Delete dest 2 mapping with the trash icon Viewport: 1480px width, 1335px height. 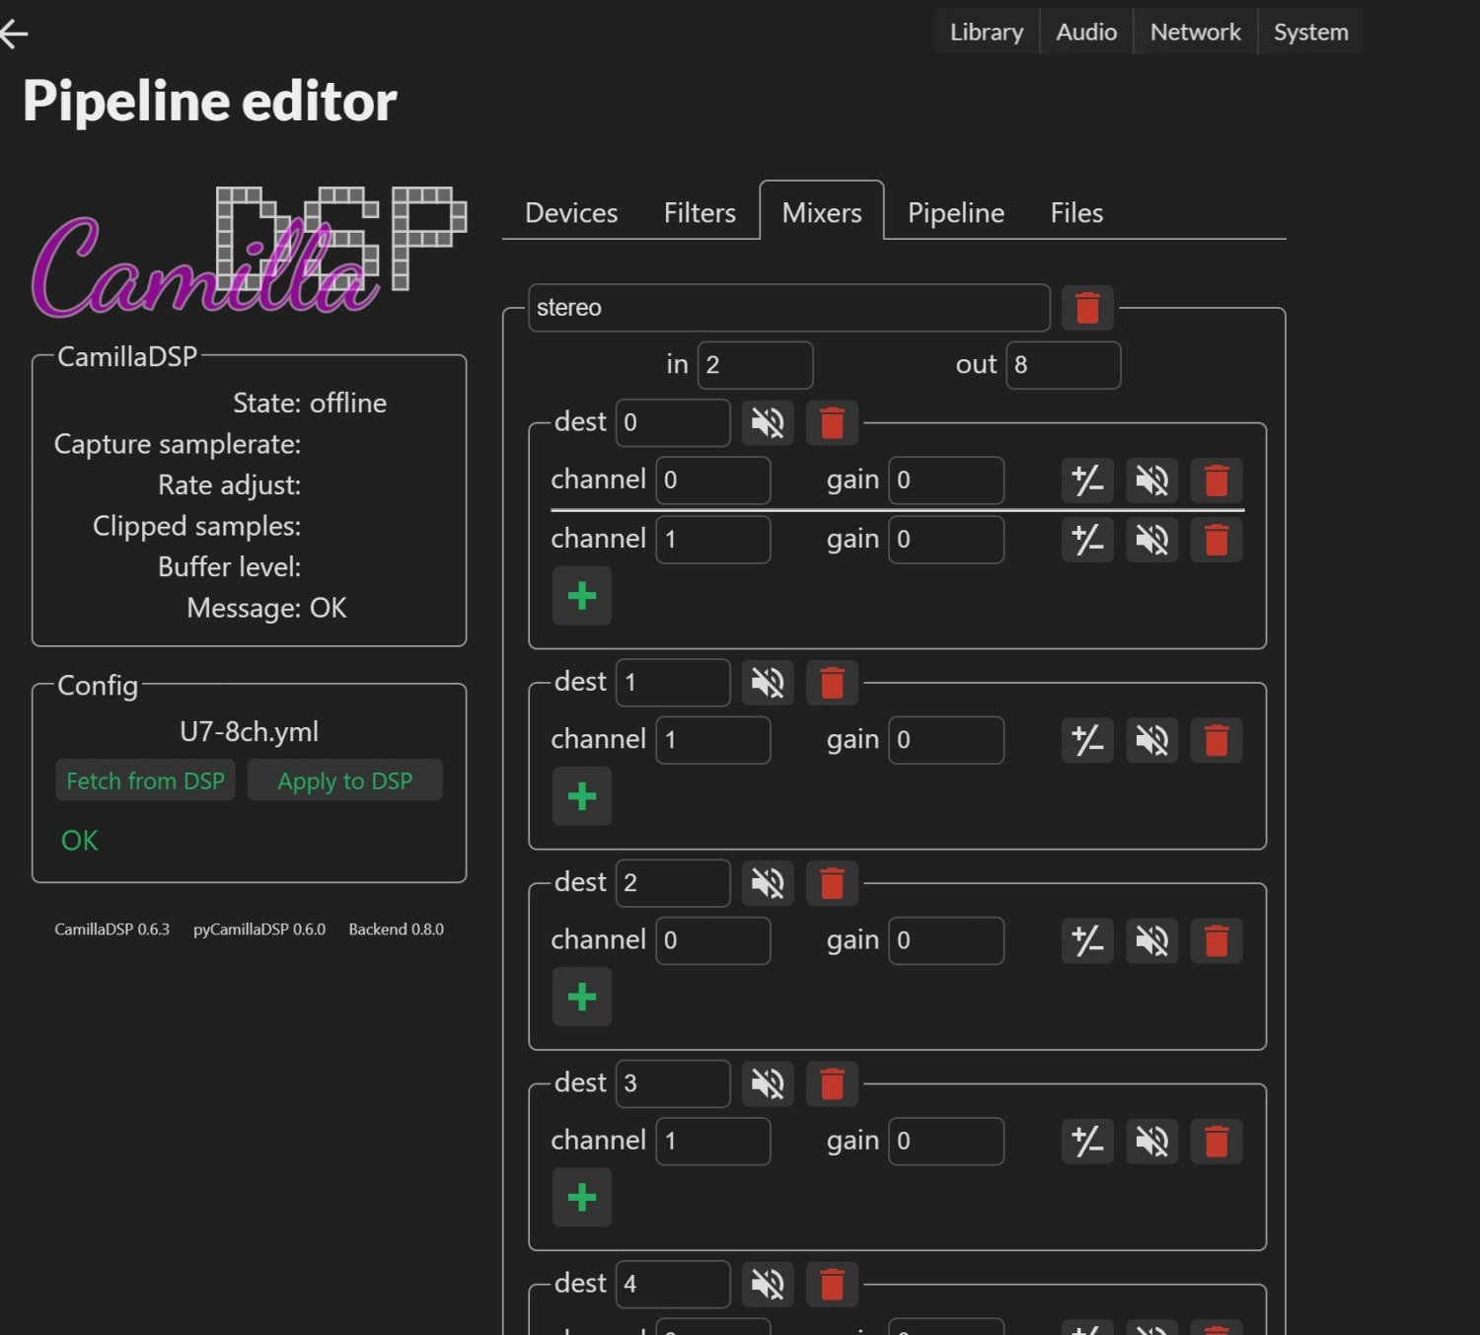[832, 883]
